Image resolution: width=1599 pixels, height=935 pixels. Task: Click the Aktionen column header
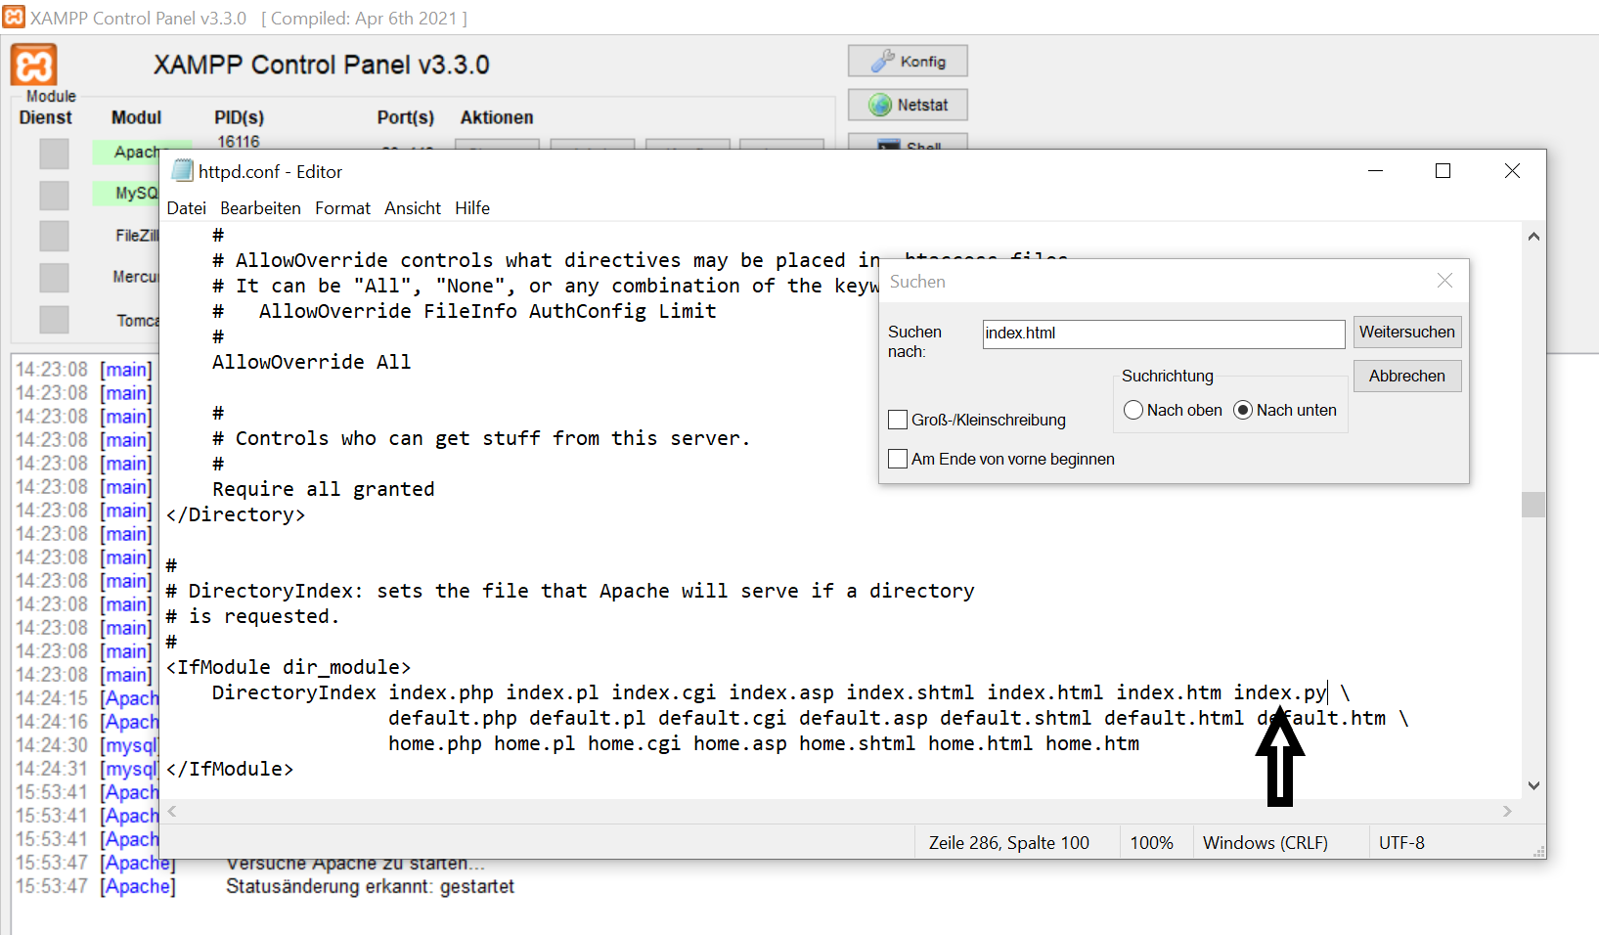497,117
